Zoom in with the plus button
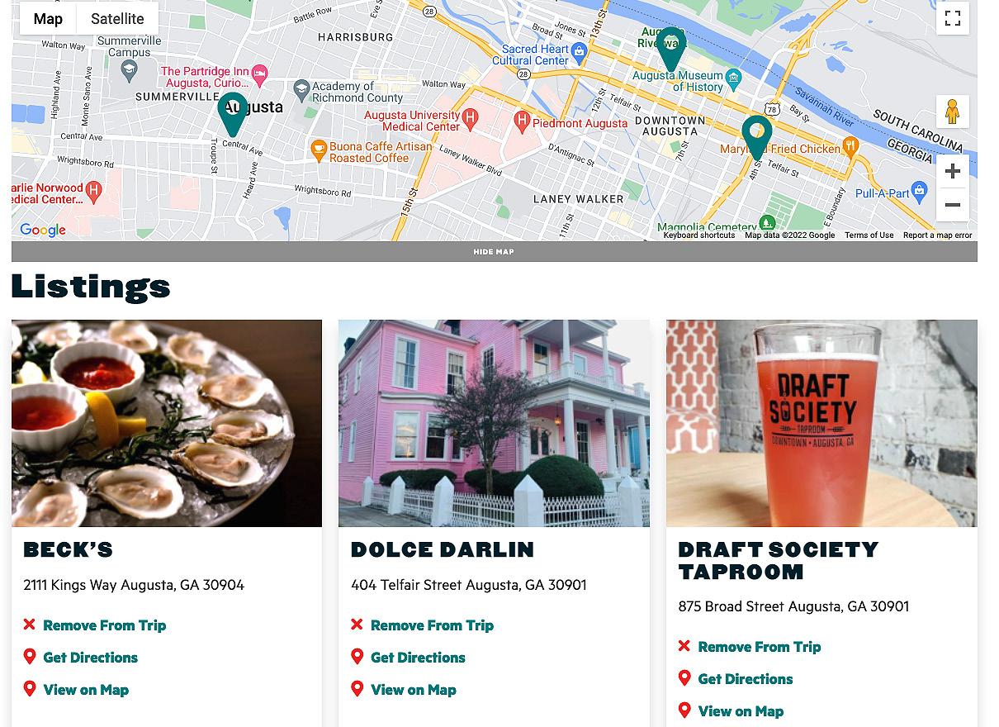 coord(952,171)
